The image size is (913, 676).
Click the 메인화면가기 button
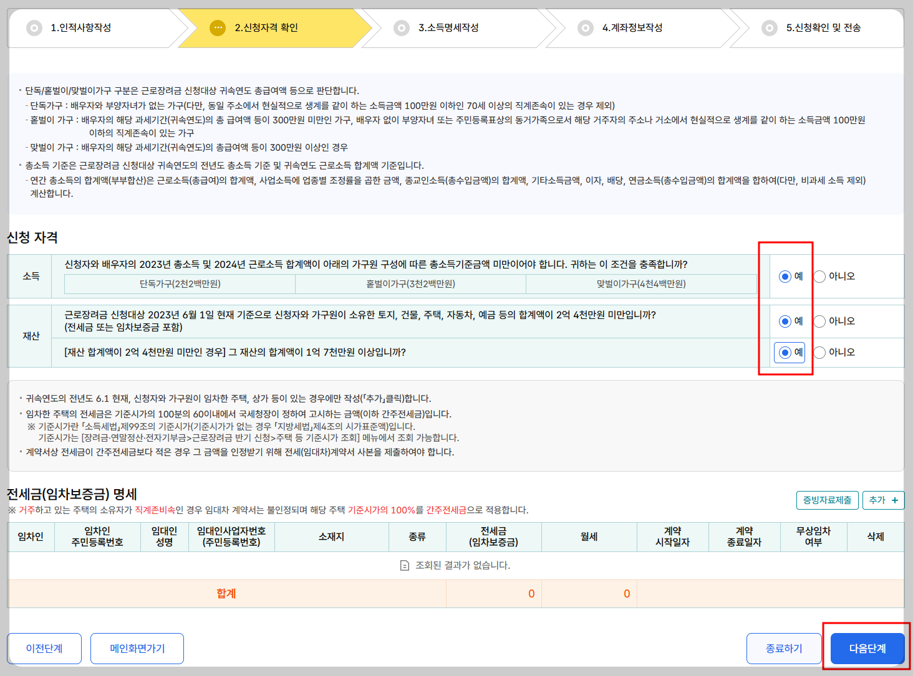tap(137, 648)
